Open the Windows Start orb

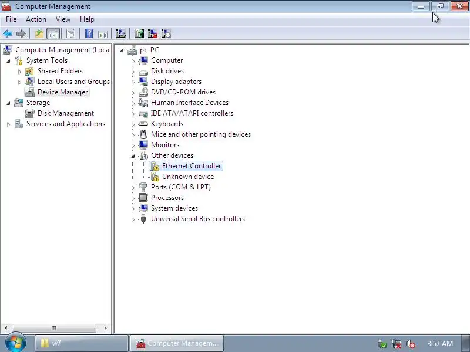[x=16, y=343]
